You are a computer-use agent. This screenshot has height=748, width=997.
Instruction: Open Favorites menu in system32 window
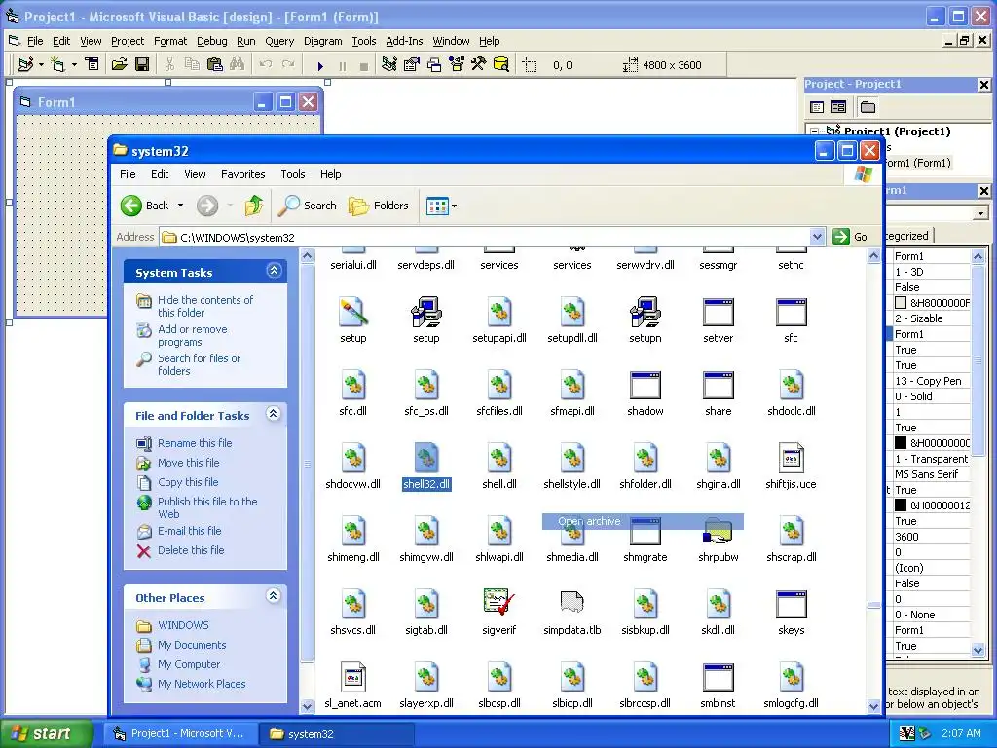click(x=242, y=174)
